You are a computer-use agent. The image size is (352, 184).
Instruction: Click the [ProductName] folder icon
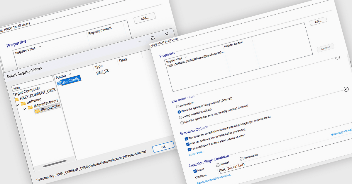pos(37,111)
